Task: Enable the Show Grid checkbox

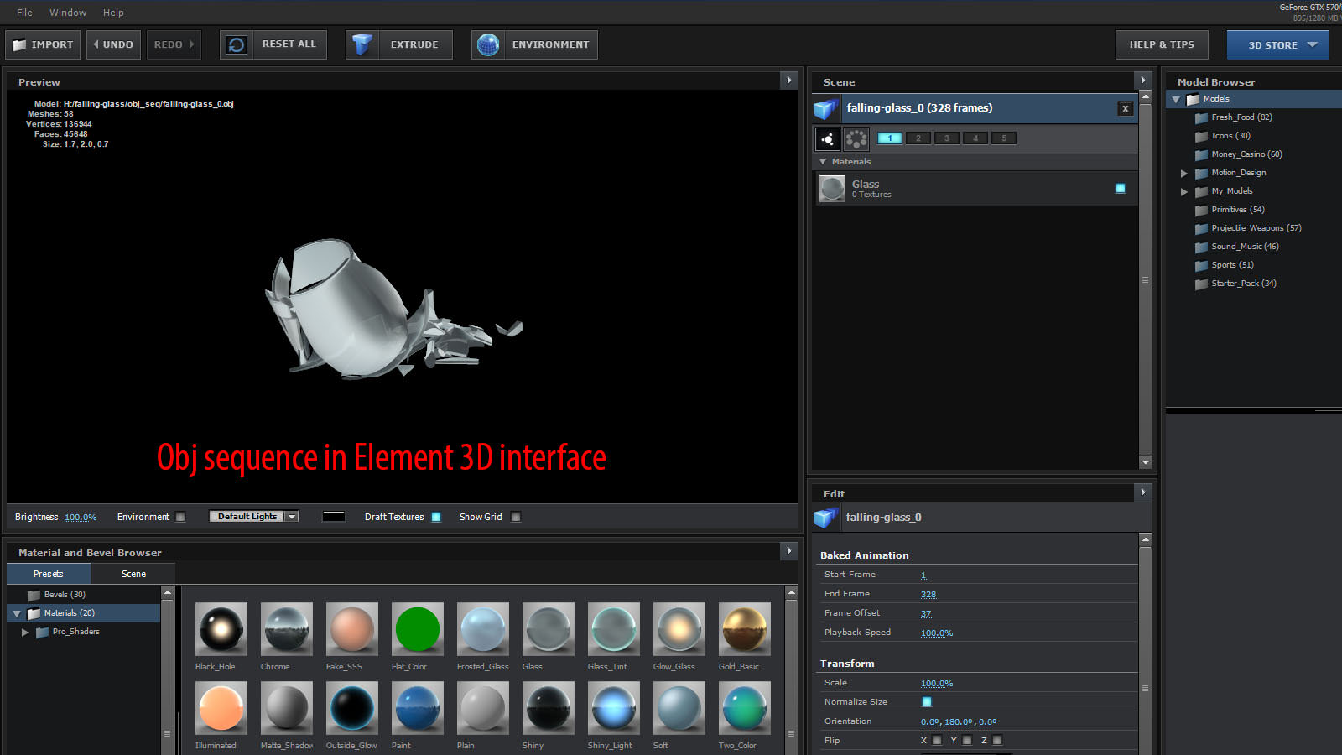Action: [x=516, y=517]
